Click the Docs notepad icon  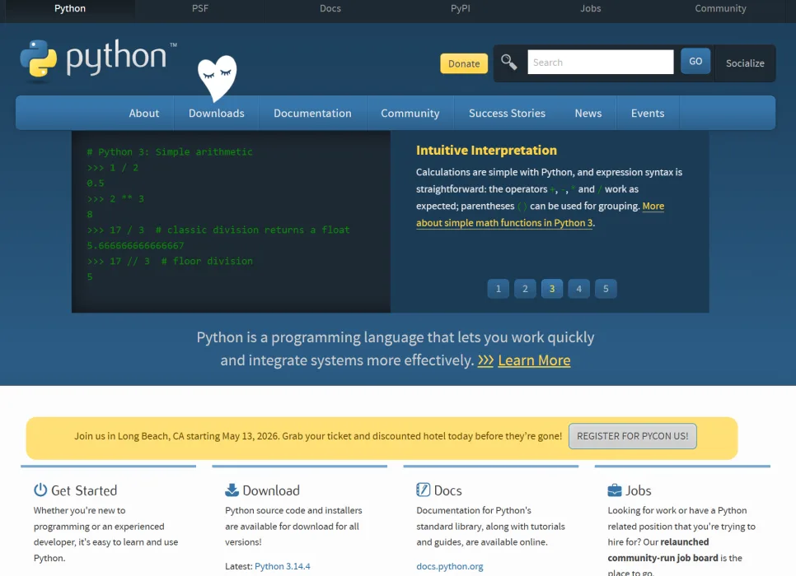(x=423, y=490)
